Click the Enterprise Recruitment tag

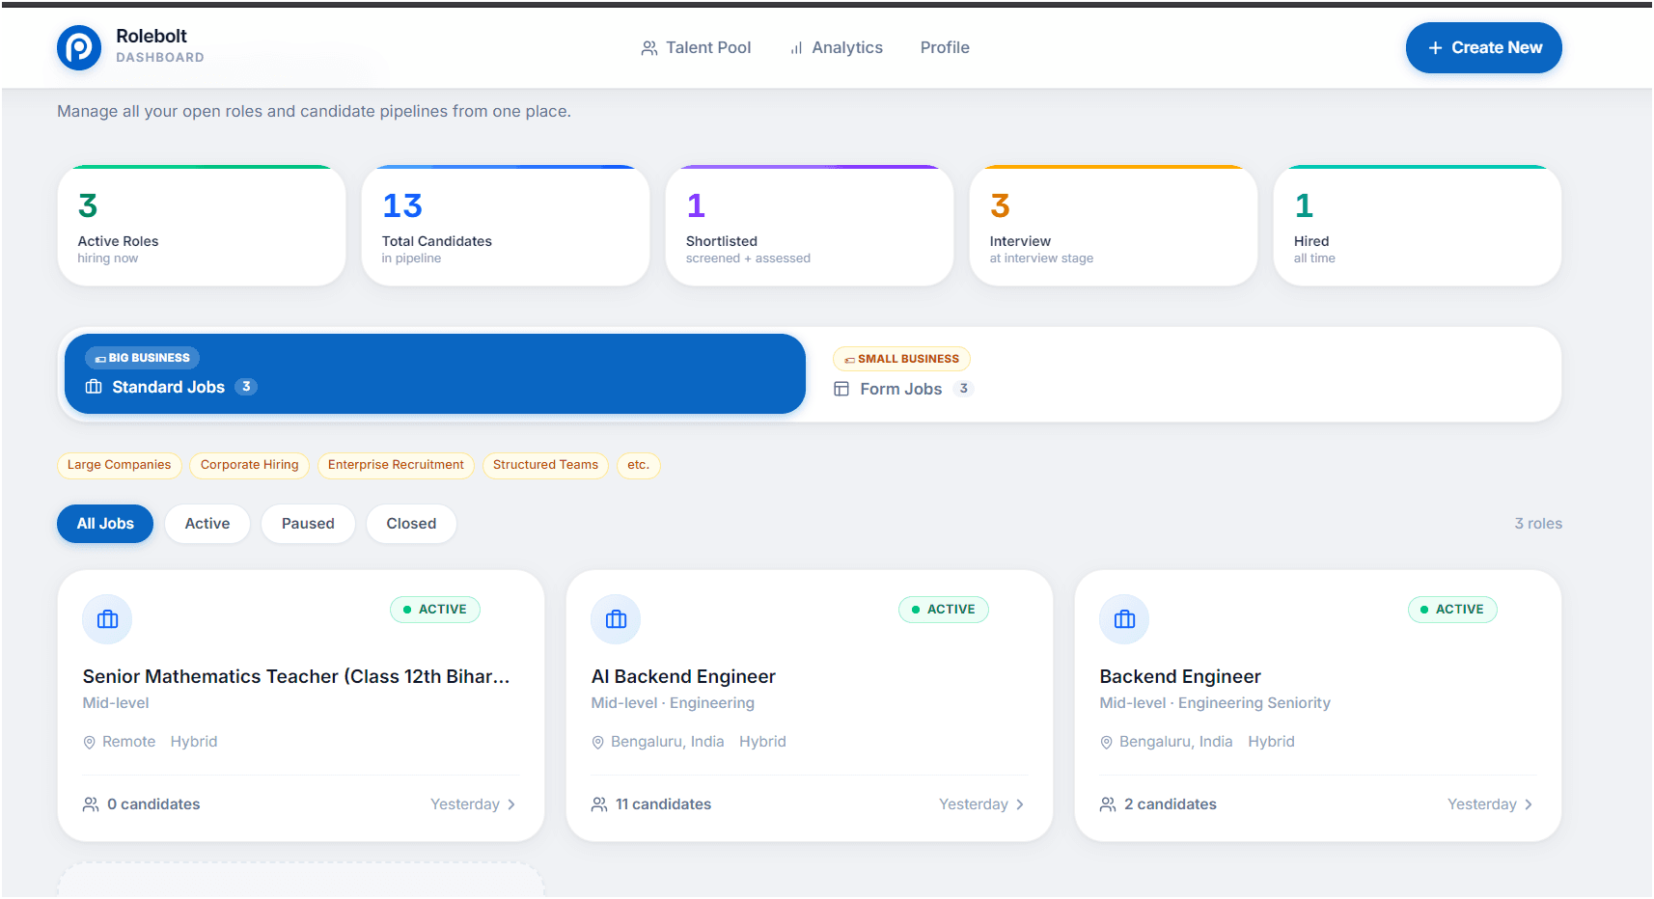coord(396,465)
